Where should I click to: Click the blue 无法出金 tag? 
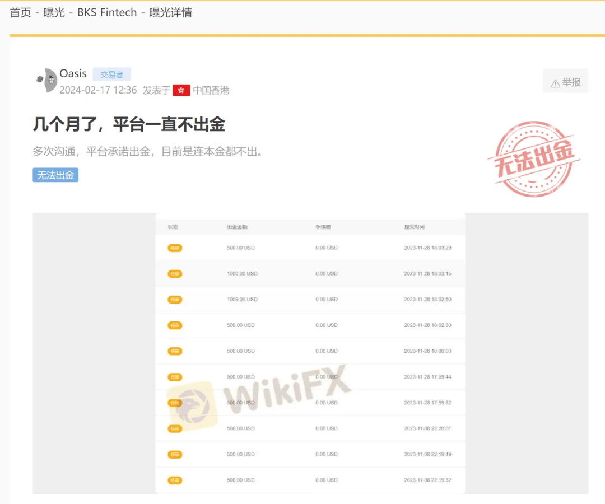click(55, 175)
